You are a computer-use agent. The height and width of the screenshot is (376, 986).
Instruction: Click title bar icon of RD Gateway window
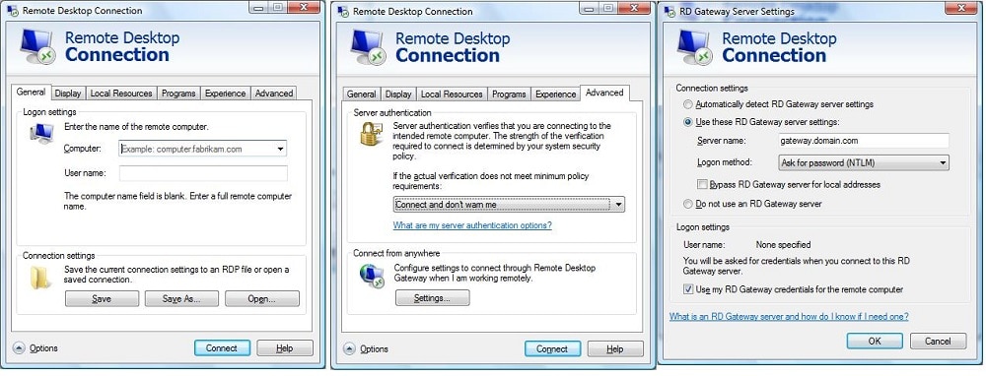[669, 11]
